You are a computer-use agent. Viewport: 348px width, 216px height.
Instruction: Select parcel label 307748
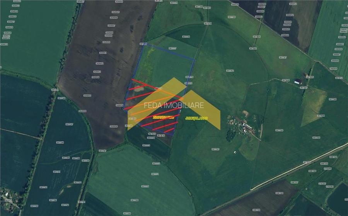click(x=60, y=142)
